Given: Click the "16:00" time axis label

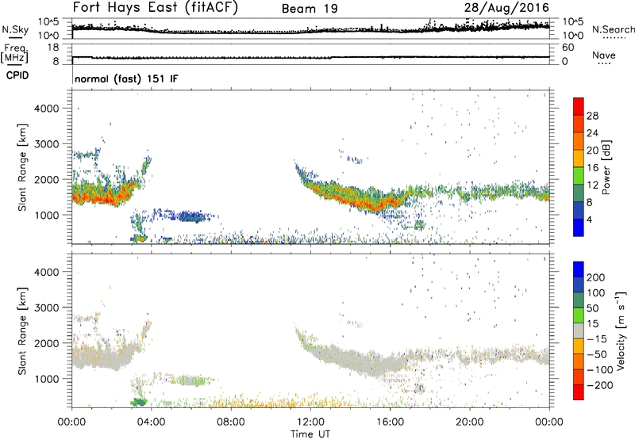Looking at the screenshot, I should tap(390, 422).
